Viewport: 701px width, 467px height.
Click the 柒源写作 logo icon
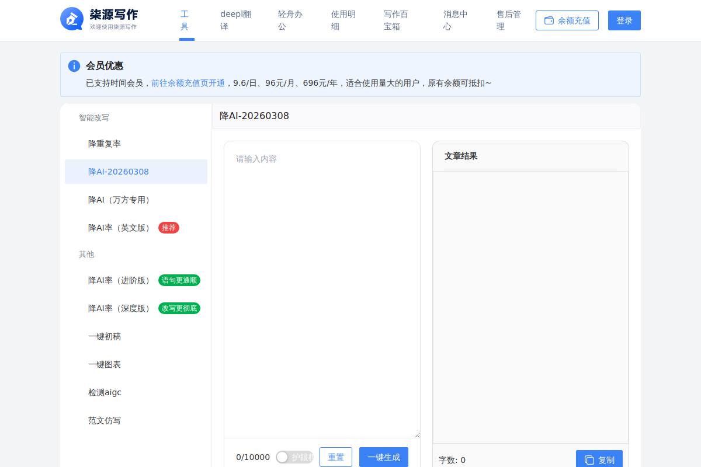(72, 19)
